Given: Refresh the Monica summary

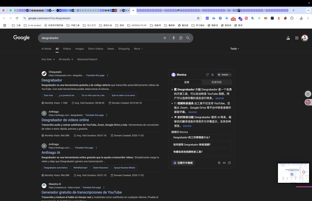Looking at the screenshot, I should [x=207, y=75].
